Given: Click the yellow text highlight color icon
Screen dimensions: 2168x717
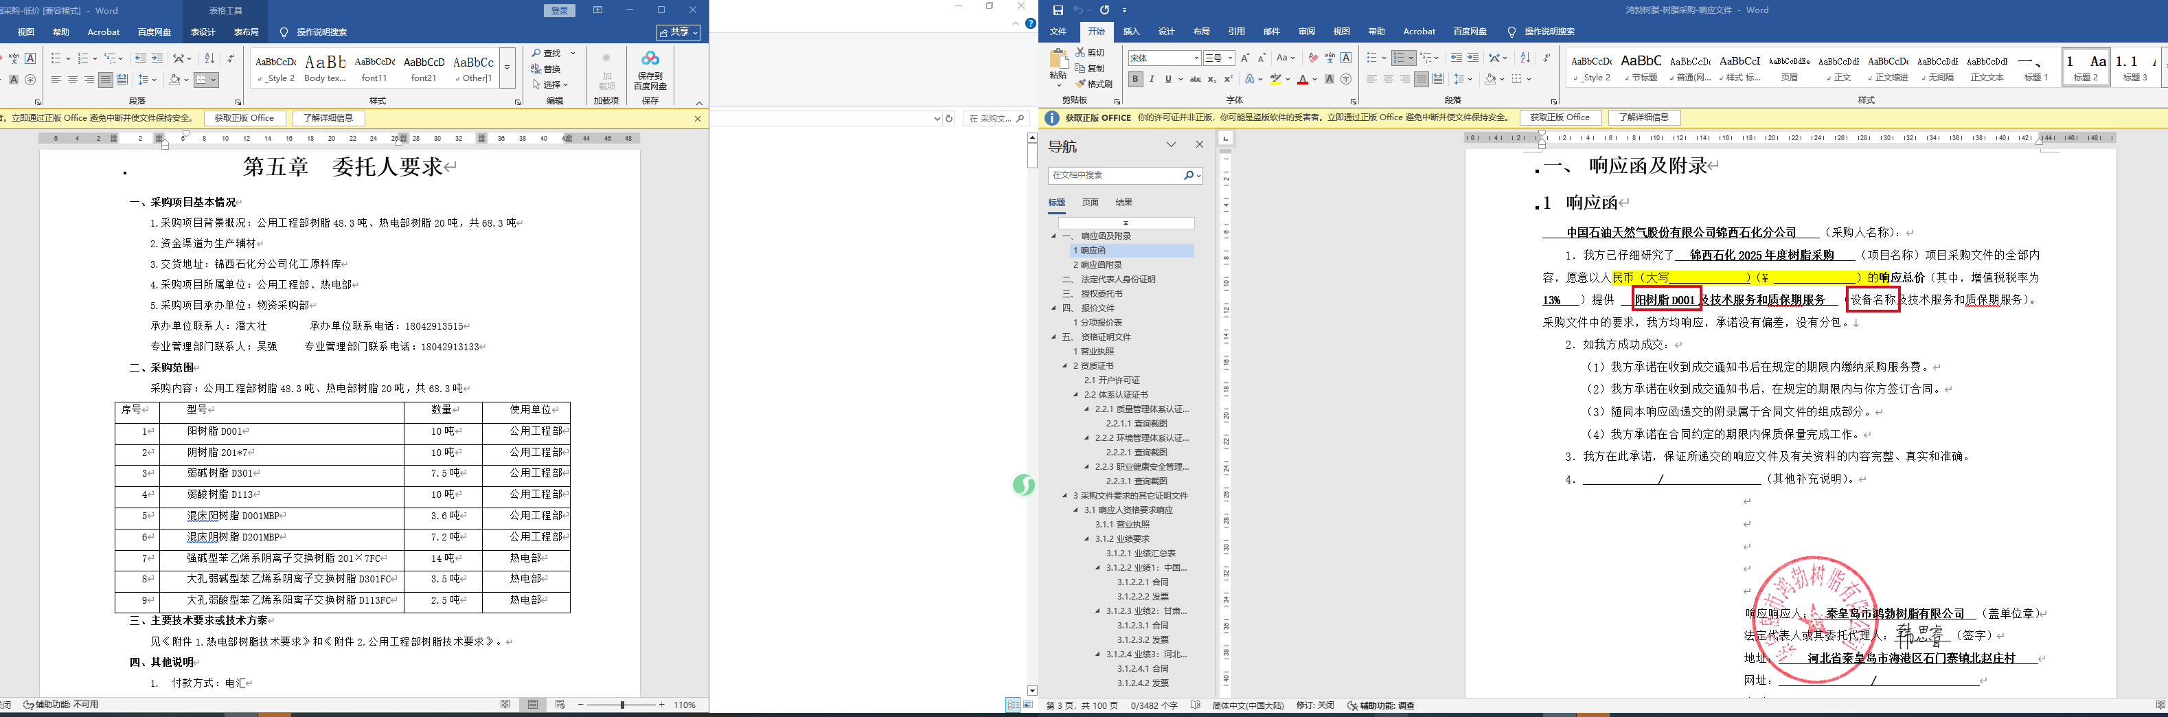Looking at the screenshot, I should tap(1276, 79).
